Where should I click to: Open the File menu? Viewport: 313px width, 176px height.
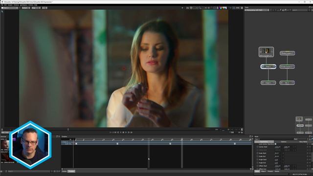click(x=2, y=5)
